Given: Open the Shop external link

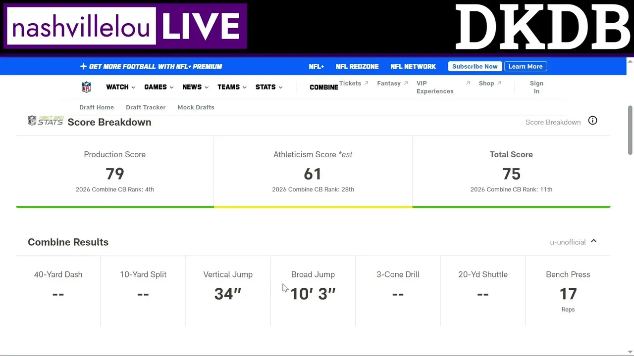Looking at the screenshot, I should [x=490, y=83].
